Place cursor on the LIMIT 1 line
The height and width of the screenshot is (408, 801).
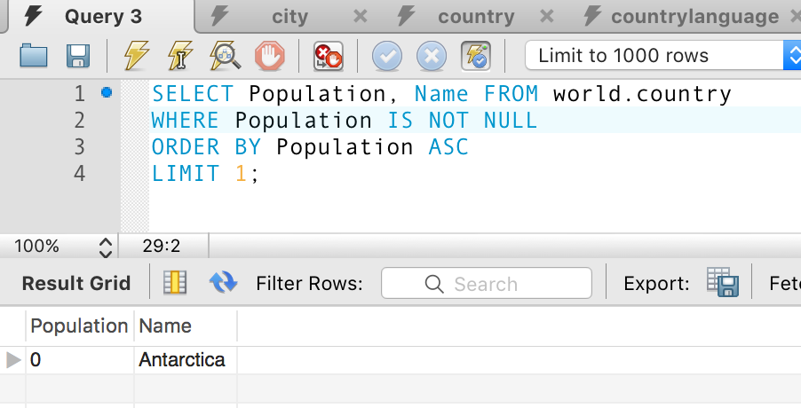point(205,174)
